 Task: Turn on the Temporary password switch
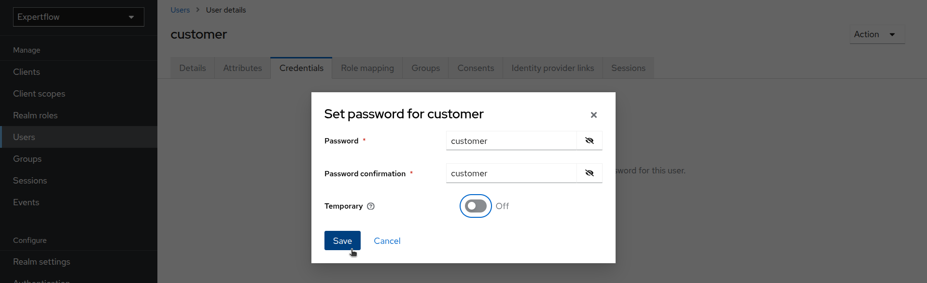point(476,206)
